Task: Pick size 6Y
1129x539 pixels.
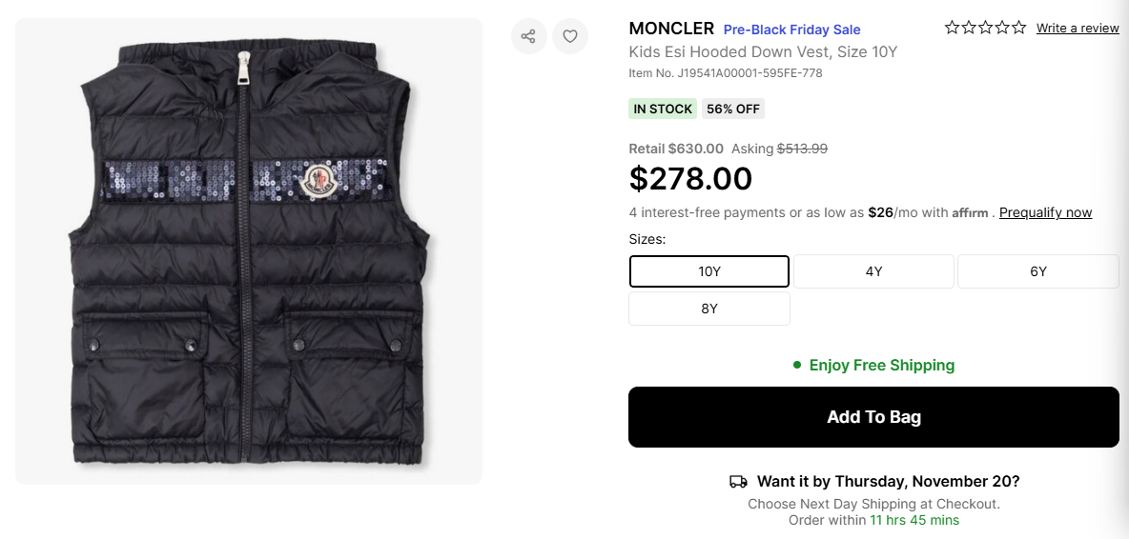Action: (1037, 271)
